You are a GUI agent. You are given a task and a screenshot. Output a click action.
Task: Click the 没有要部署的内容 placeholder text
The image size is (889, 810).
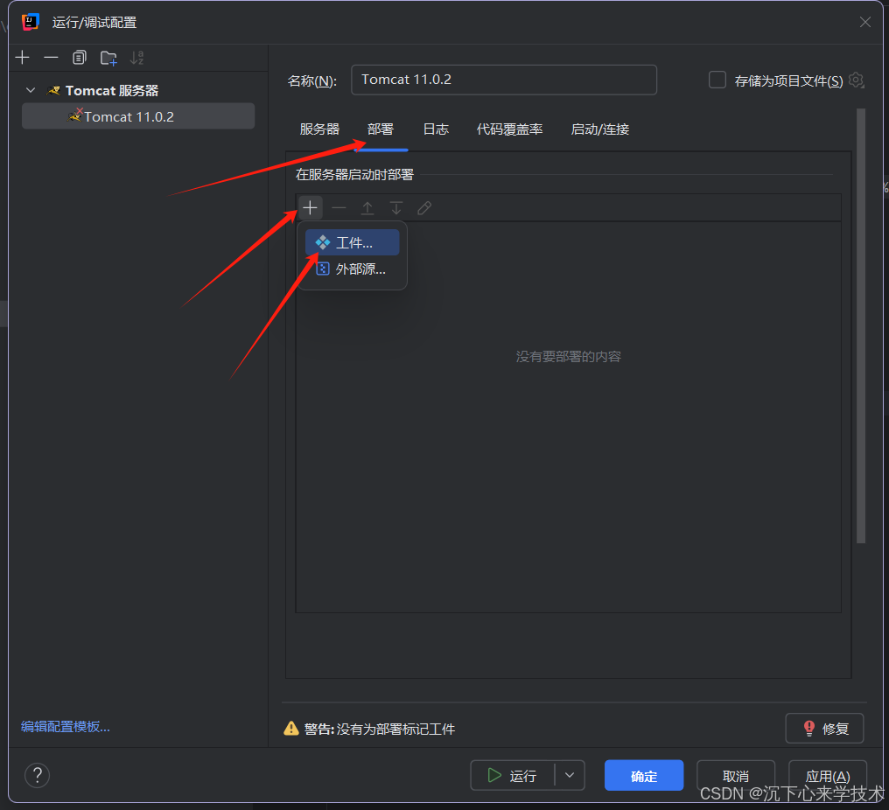[x=568, y=357]
